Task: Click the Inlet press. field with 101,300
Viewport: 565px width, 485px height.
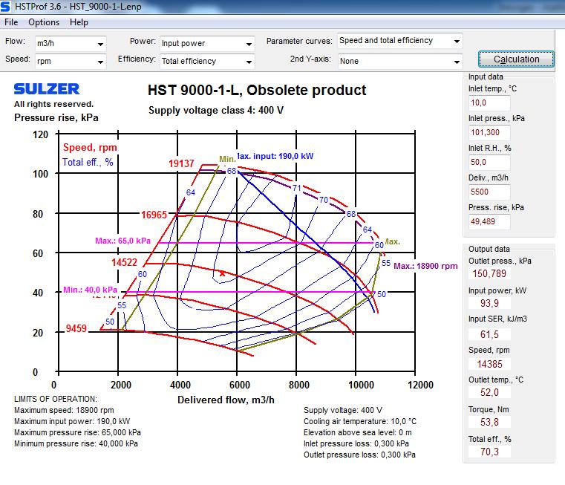Action: point(489,132)
